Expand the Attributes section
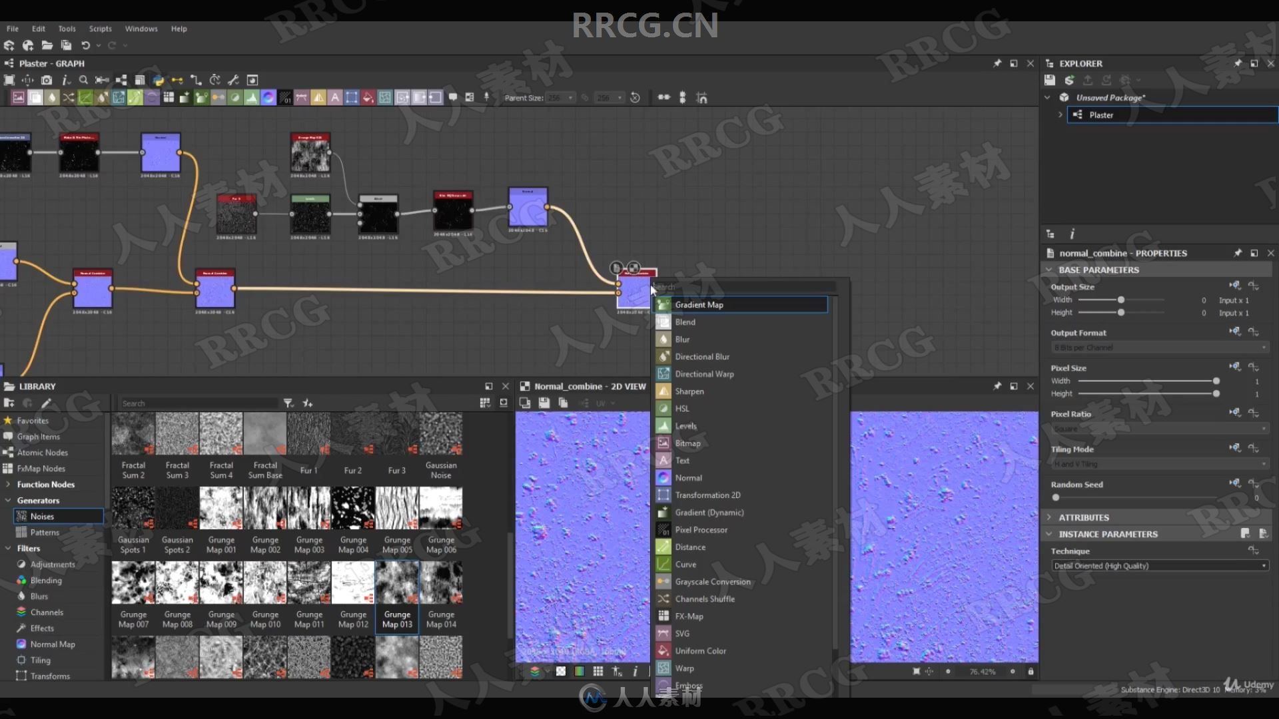Screen dimensions: 1279x719 click(1049, 517)
